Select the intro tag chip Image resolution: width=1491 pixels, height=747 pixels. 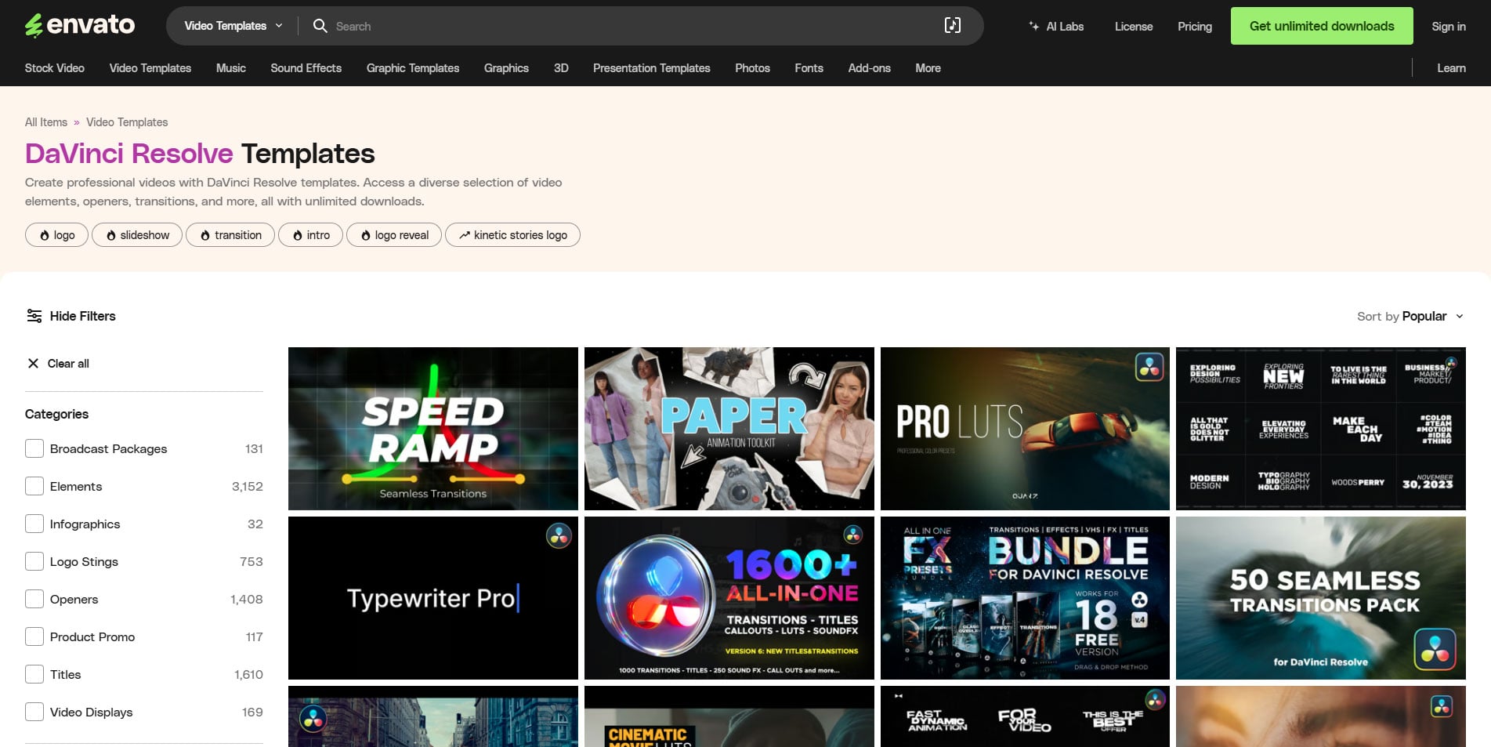point(310,235)
